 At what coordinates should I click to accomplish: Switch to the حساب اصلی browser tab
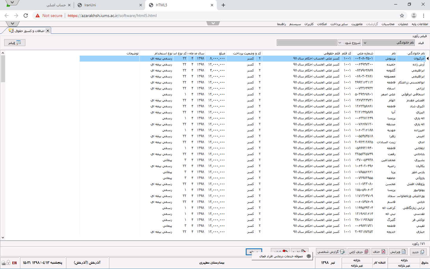(56, 5)
